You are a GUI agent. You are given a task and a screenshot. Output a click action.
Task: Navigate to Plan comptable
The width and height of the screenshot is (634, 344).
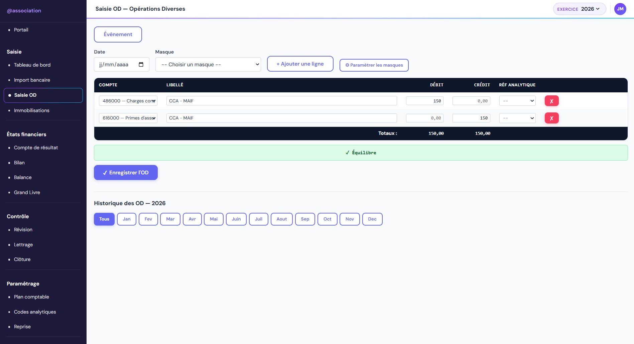tap(31, 297)
